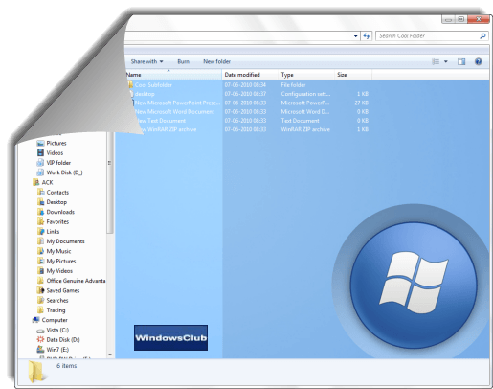Select the Data Disk (D:) drive icon
The height and width of the screenshot is (389, 493).
click(x=40, y=340)
